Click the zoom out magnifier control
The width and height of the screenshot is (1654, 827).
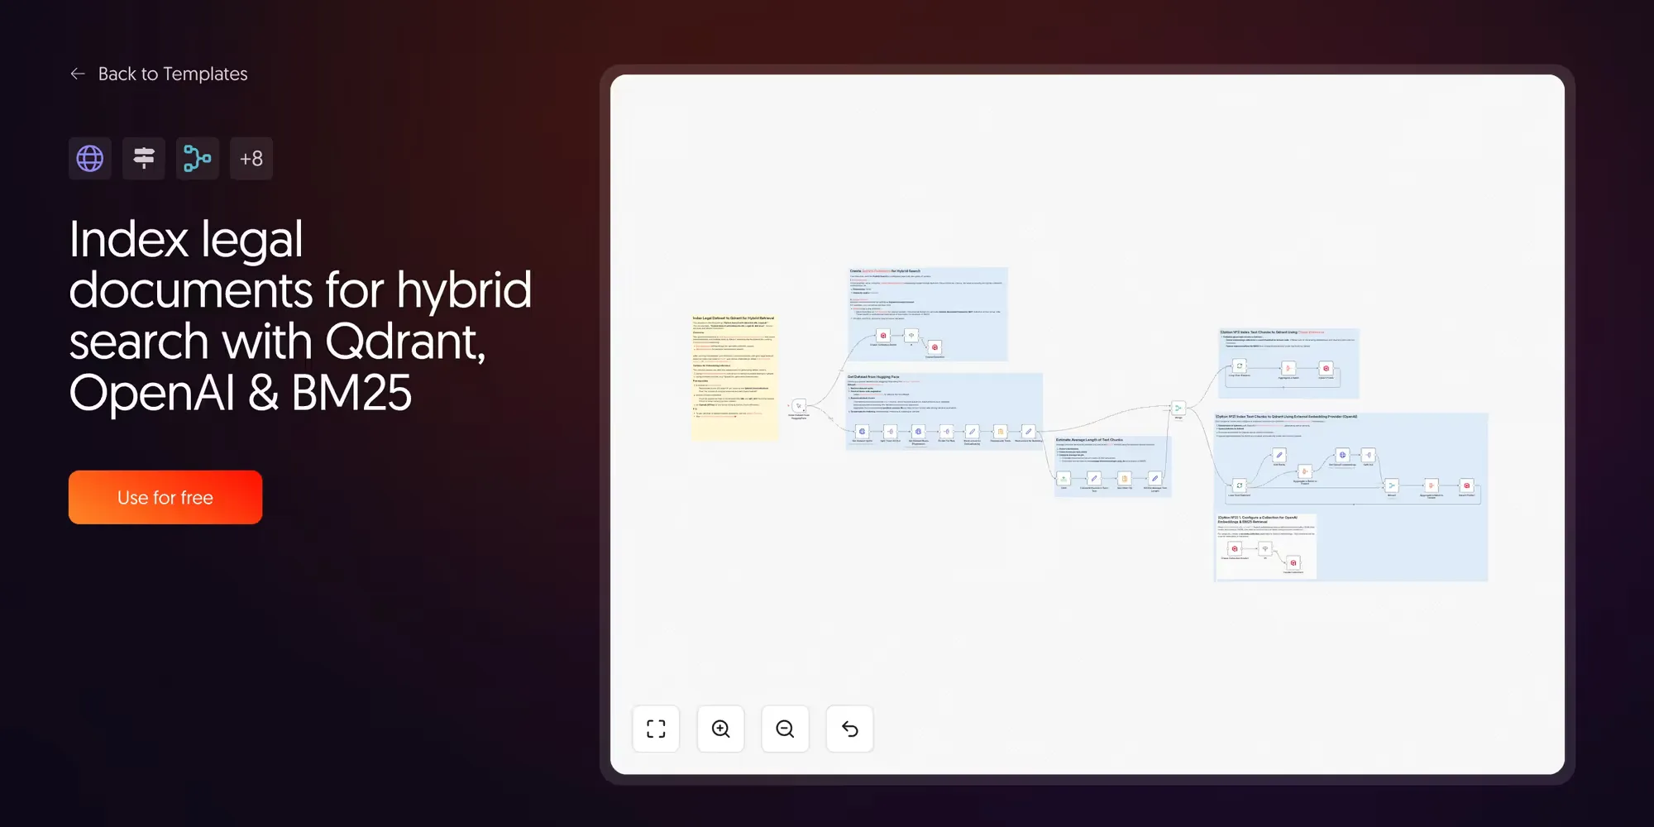point(785,729)
